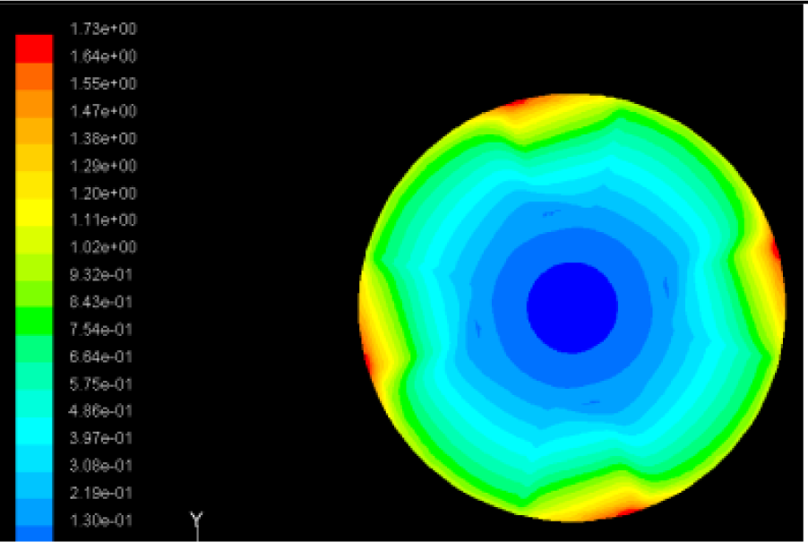This screenshot has width=808, height=542.
Task: Click the 1.55e+00 legend label
Action: [103, 83]
